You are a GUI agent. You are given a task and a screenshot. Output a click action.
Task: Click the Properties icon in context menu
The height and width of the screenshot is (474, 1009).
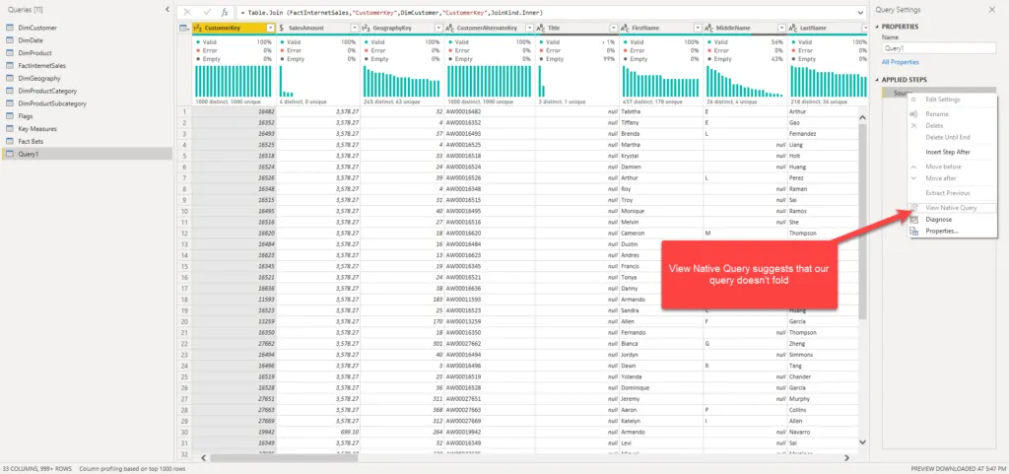click(x=913, y=231)
